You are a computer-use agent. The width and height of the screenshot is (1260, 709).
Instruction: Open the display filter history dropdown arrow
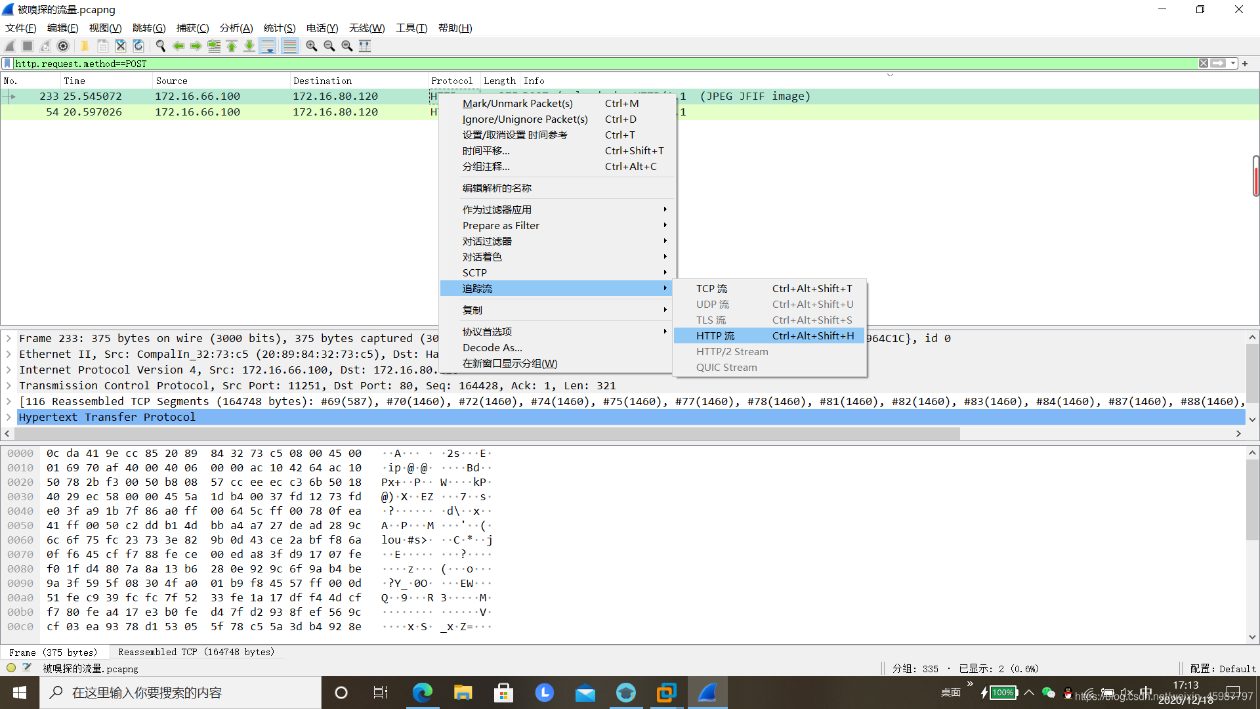pos(1233,64)
